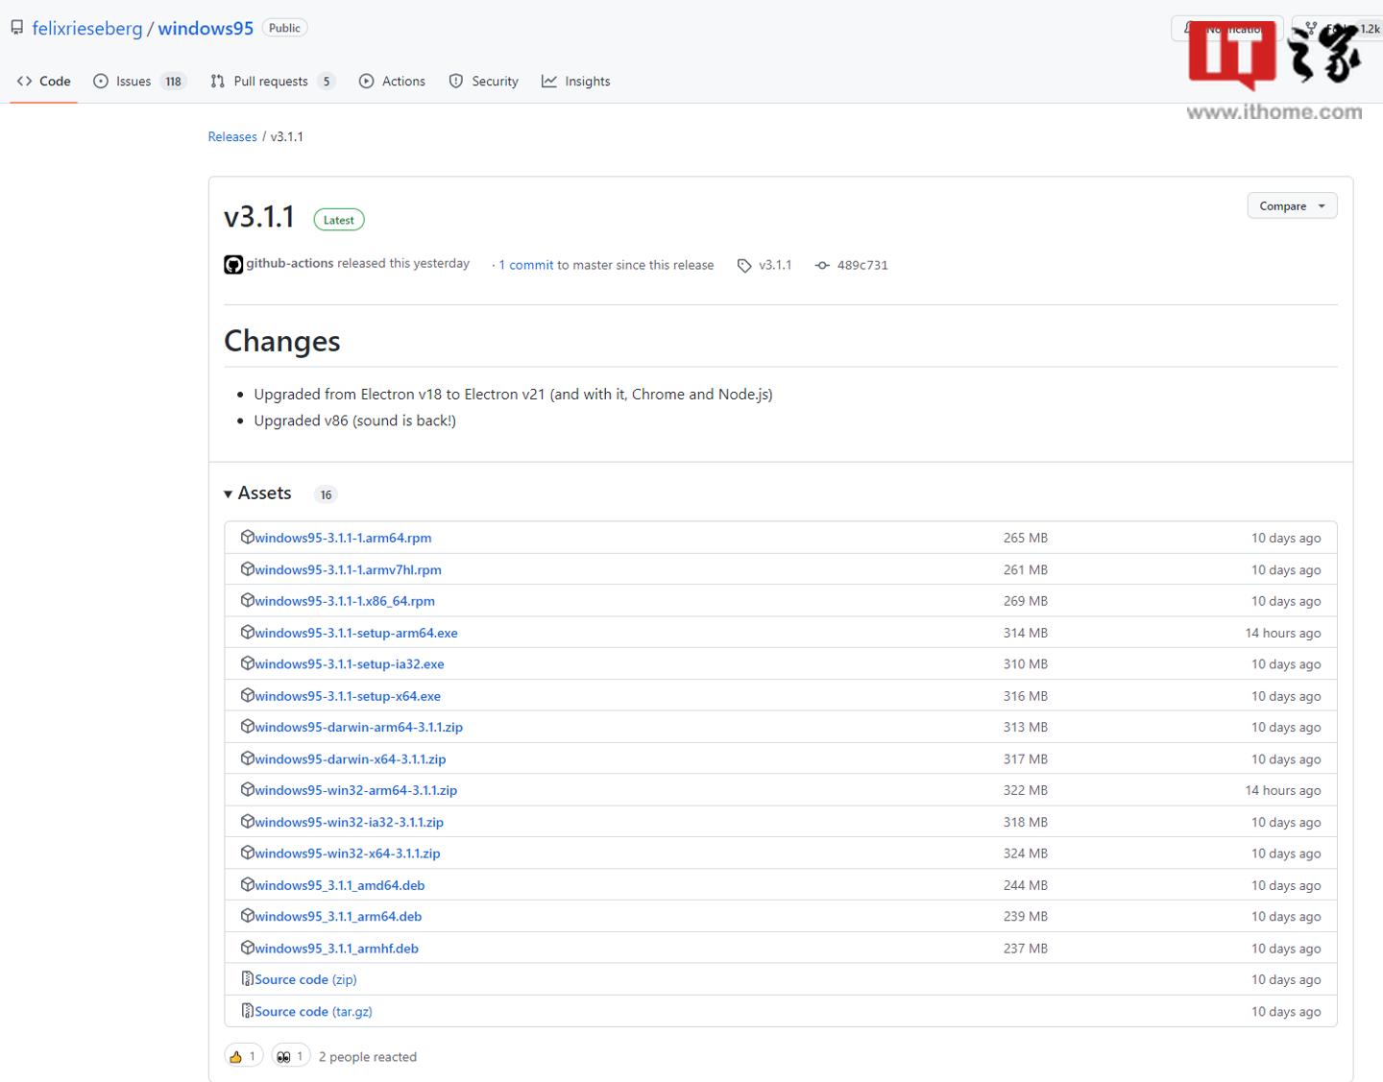This screenshot has height=1082, width=1383.
Task: Click the commit icon beside 489c731
Action: point(822,265)
